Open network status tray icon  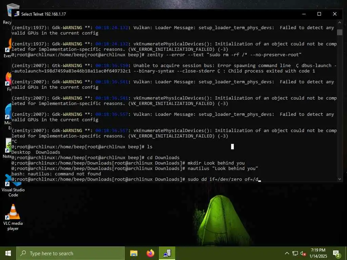click(x=295, y=253)
